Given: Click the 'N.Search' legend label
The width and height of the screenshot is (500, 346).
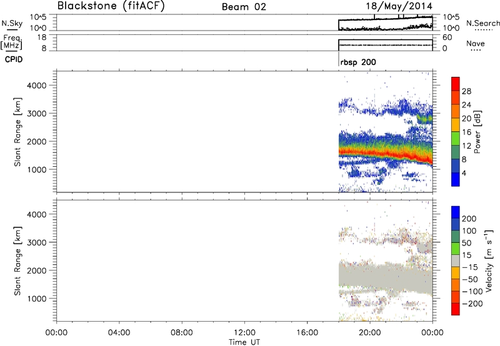Looking at the screenshot, I should (x=483, y=23).
